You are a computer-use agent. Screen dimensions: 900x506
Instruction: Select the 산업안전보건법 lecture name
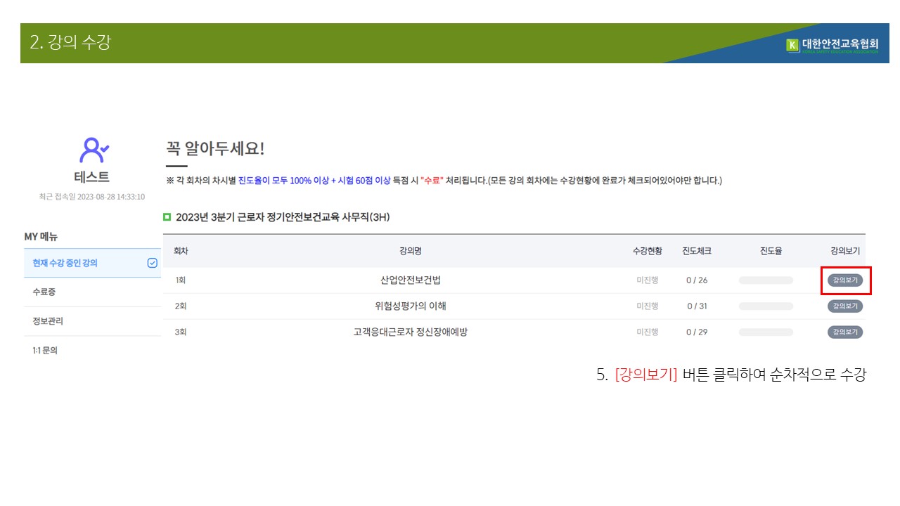pos(410,280)
